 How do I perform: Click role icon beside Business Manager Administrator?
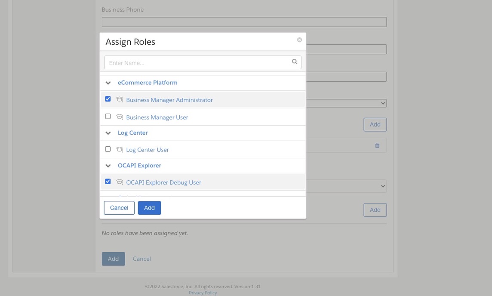120,100
